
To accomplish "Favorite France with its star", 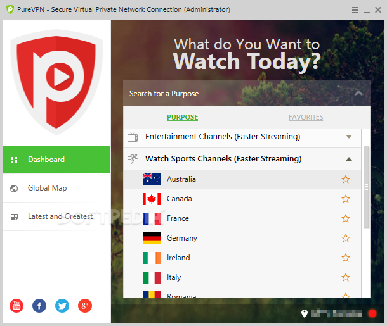I will 346,218.
